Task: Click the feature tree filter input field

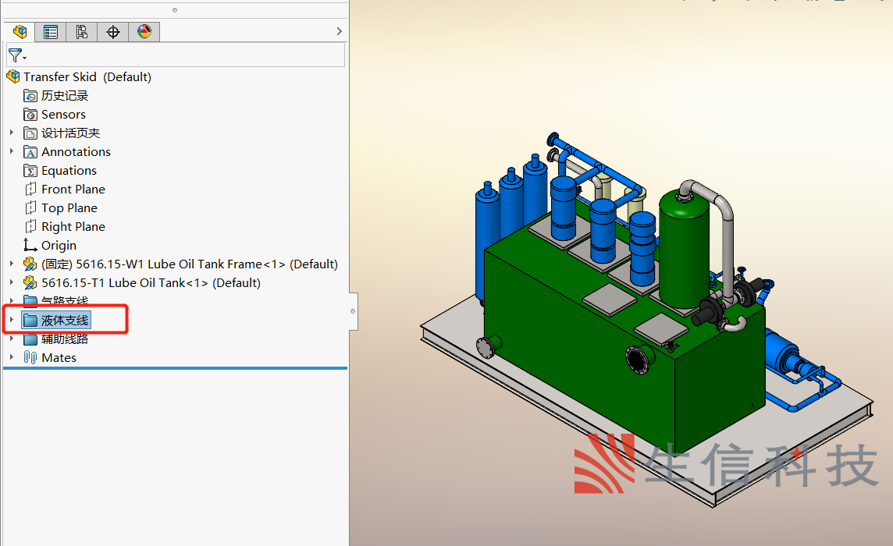Action: pyautogui.click(x=176, y=55)
